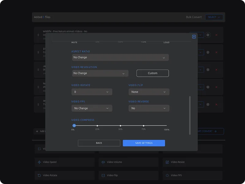The width and height of the screenshot is (245, 184).
Task: Click the BACK button in the dialog
Action: (99, 143)
